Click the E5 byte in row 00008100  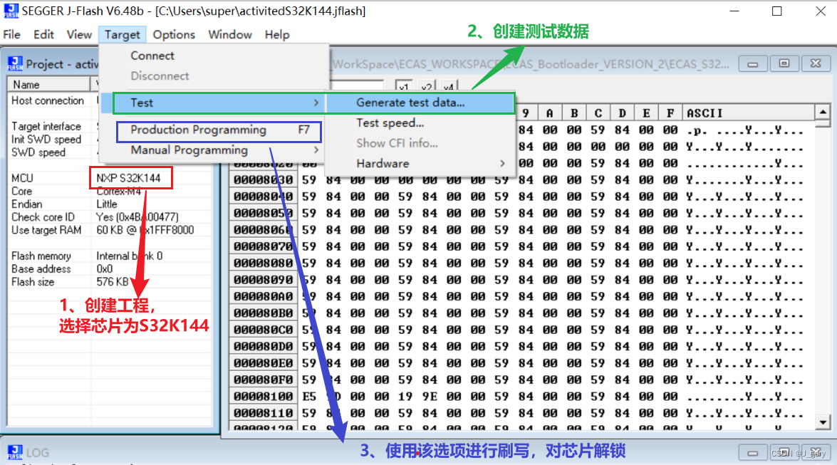[x=309, y=397]
